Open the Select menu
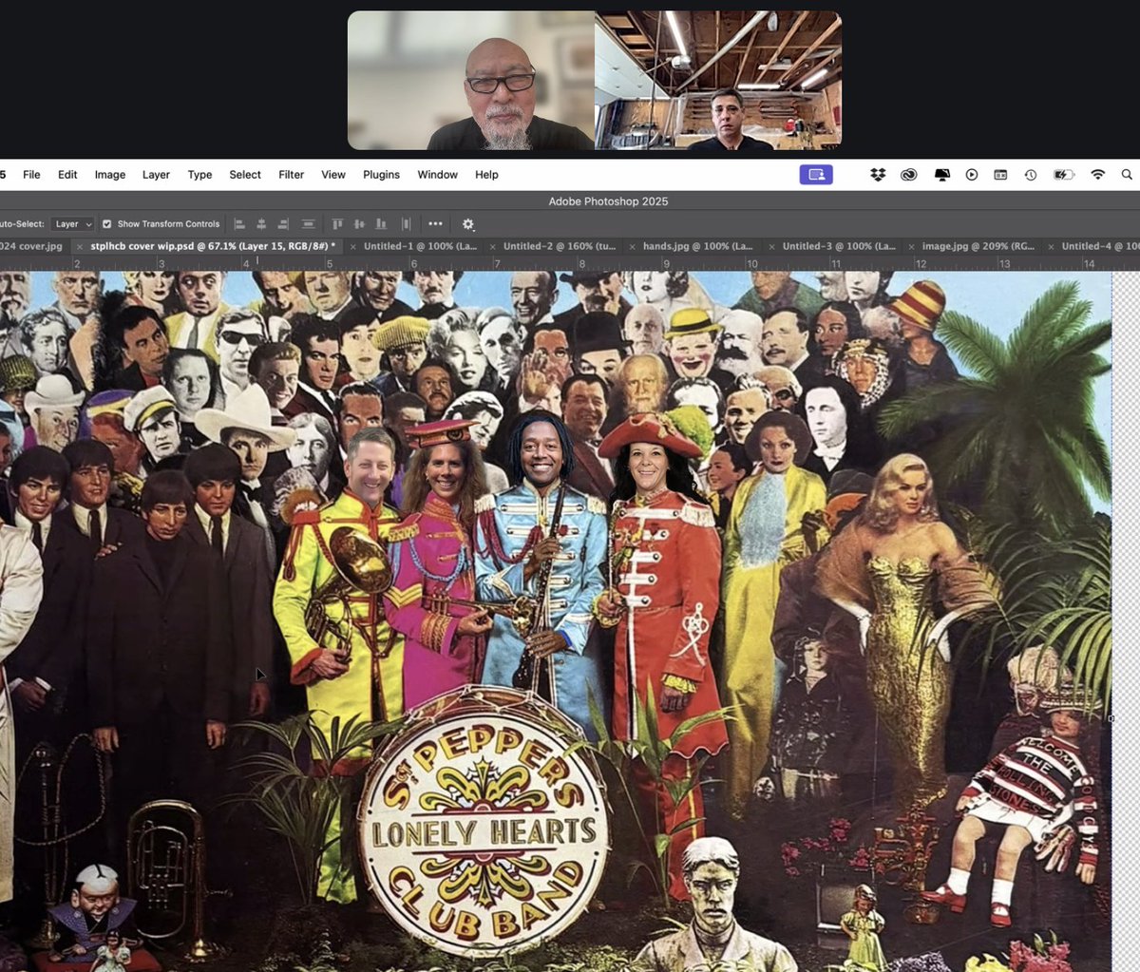 tap(245, 175)
